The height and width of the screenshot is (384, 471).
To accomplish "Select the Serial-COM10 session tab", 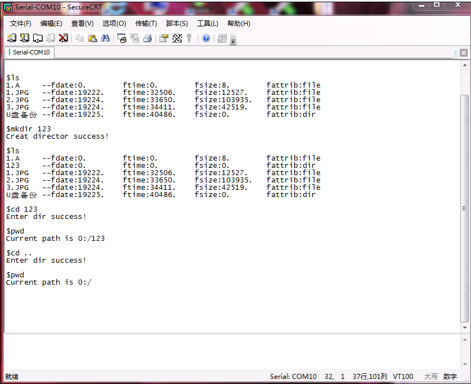I will 29,52.
